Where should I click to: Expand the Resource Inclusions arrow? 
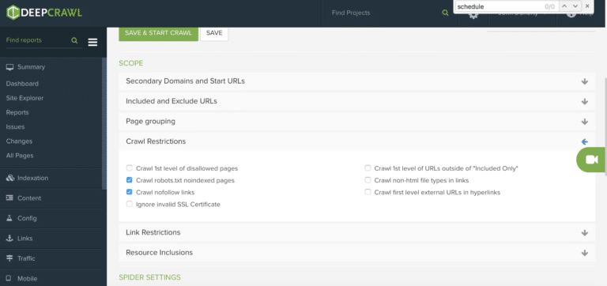point(585,253)
